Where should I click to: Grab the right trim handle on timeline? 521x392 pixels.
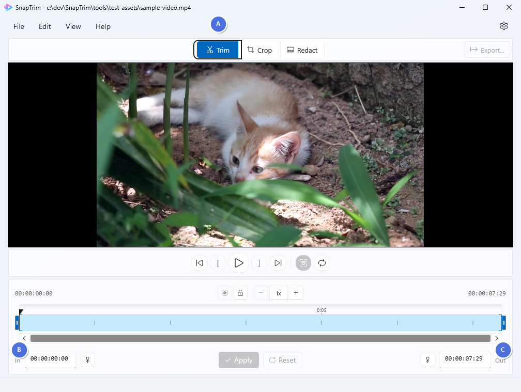[x=503, y=323]
